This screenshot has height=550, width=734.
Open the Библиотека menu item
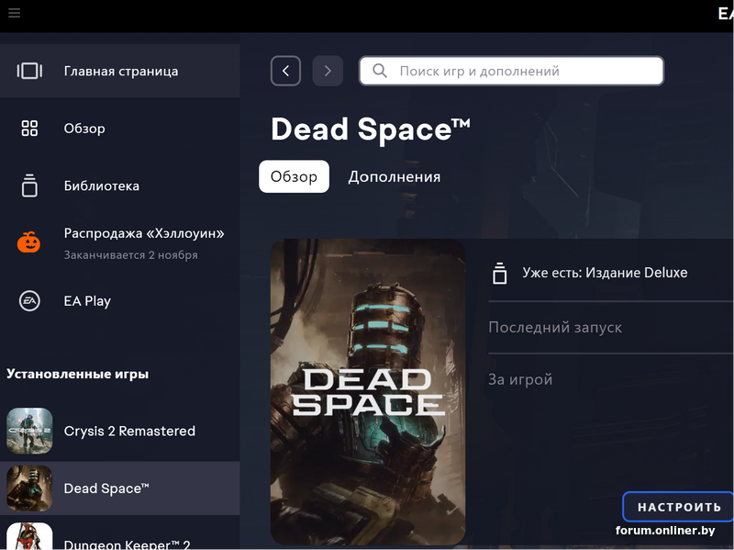(x=102, y=185)
